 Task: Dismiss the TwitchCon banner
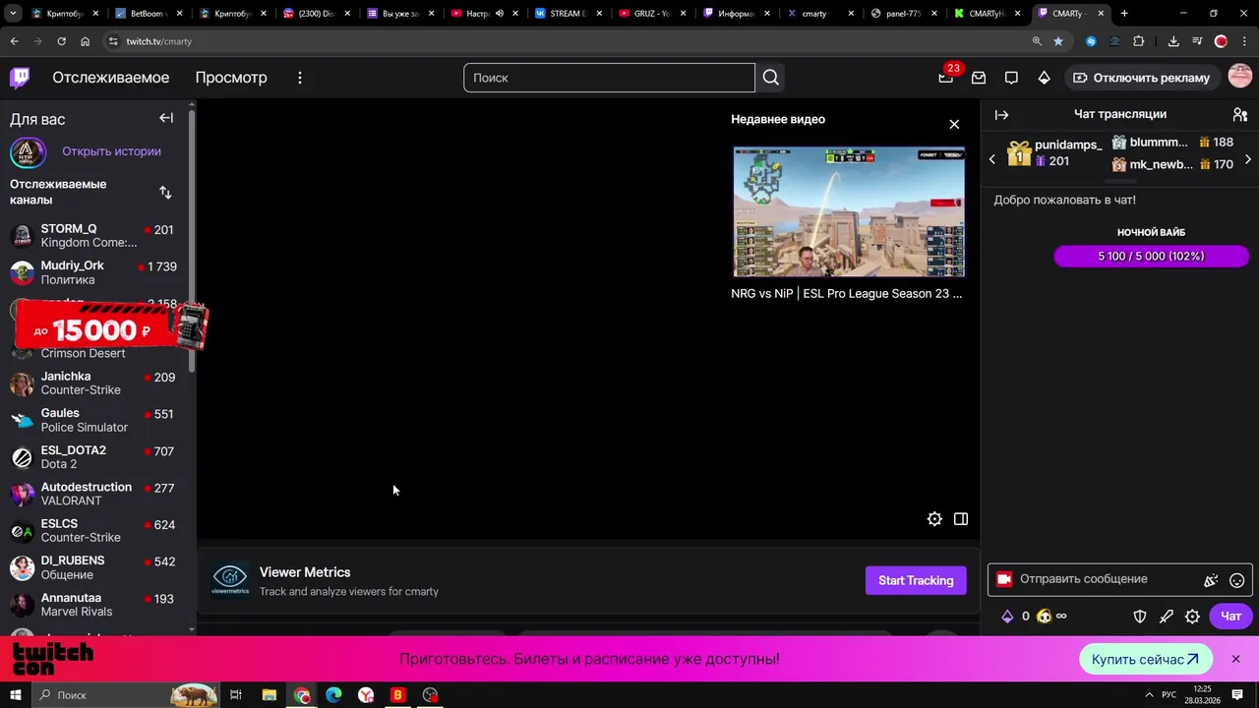coord(1236,659)
